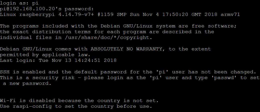
Task: Click the kernel version 4.14.79-v7+
Action: tap(76, 14)
